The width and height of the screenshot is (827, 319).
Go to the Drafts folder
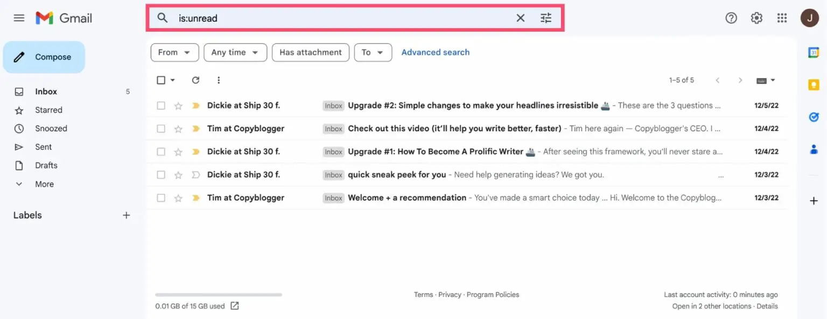[46, 165]
